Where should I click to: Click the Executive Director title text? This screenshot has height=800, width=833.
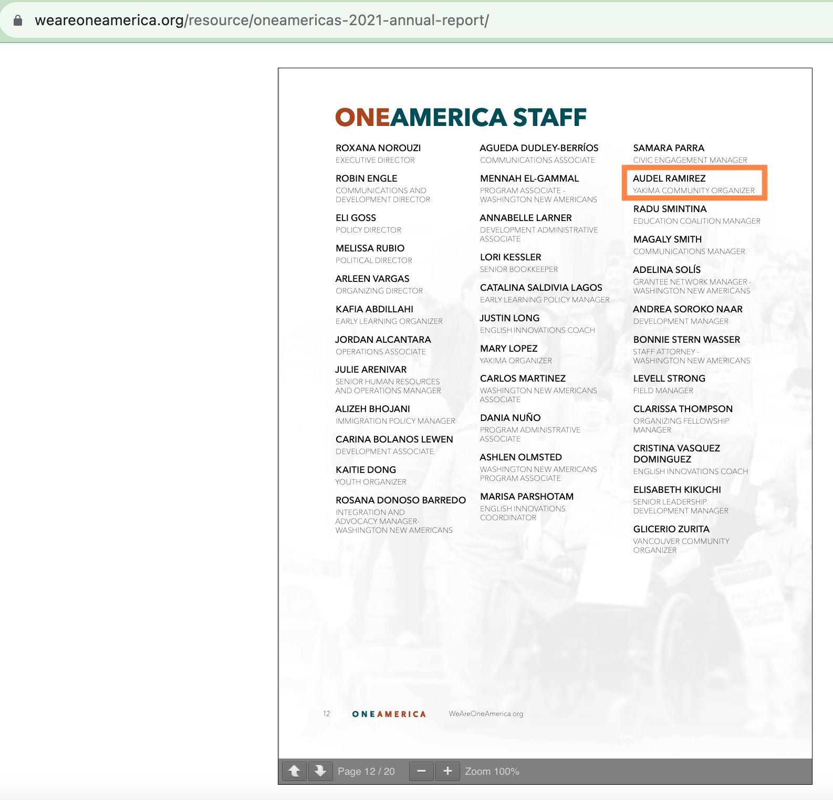coord(375,160)
